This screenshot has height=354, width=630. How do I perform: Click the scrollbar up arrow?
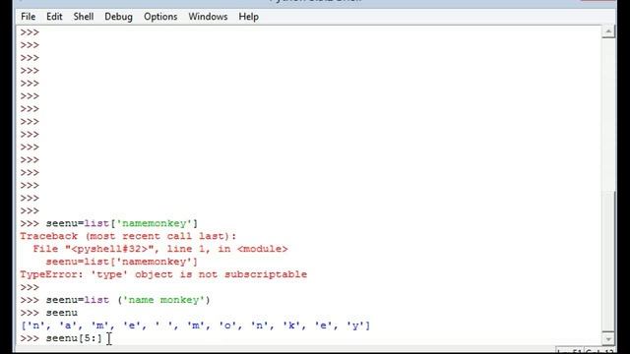pos(608,31)
